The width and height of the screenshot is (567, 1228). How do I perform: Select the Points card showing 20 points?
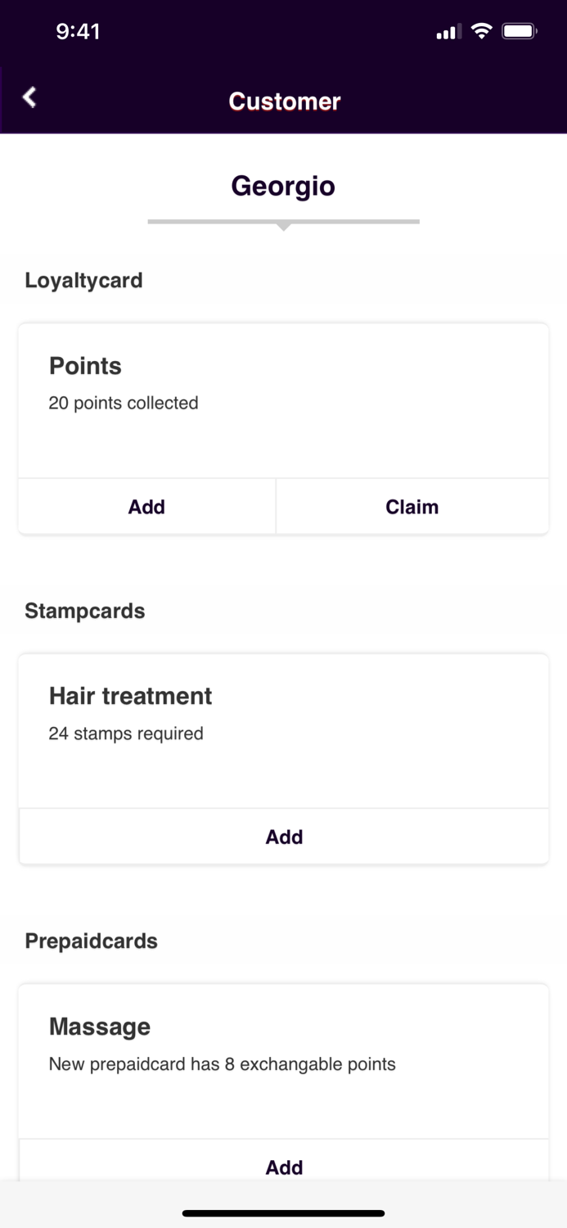283,399
